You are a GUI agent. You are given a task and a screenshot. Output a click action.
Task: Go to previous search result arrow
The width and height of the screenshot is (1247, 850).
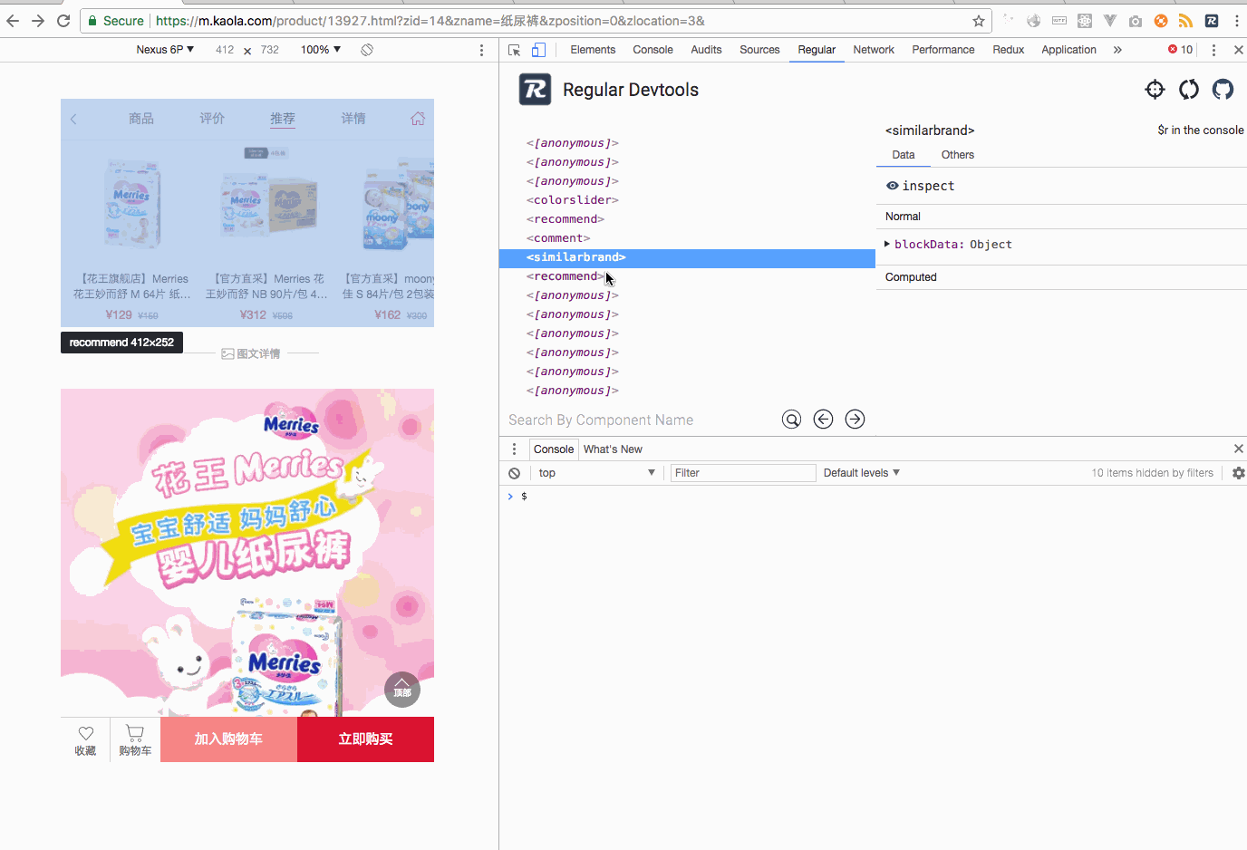(x=823, y=419)
